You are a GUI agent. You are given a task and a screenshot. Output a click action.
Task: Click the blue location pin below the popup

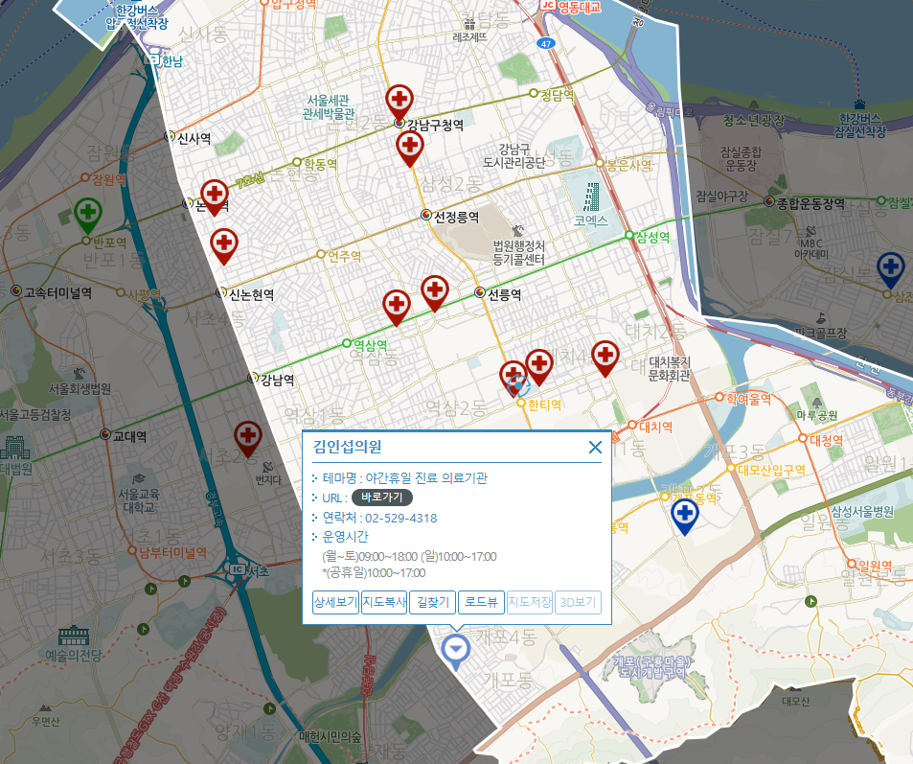click(455, 651)
